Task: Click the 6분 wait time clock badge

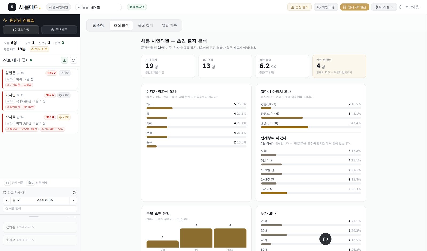Action: [65, 73]
